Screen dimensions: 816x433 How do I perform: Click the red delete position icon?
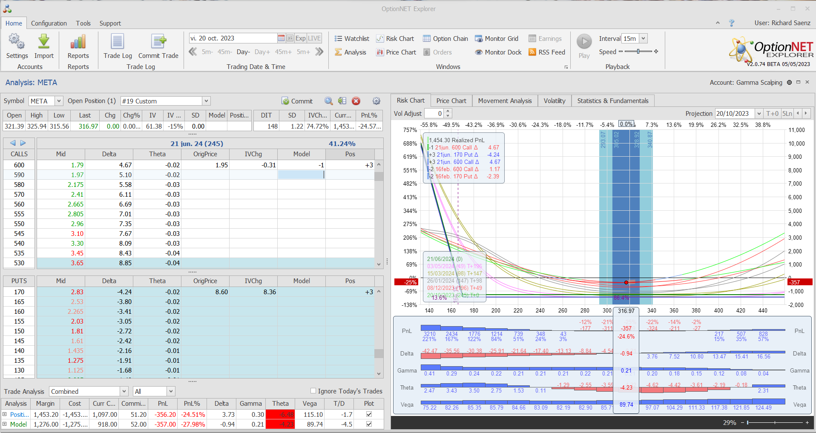click(356, 101)
